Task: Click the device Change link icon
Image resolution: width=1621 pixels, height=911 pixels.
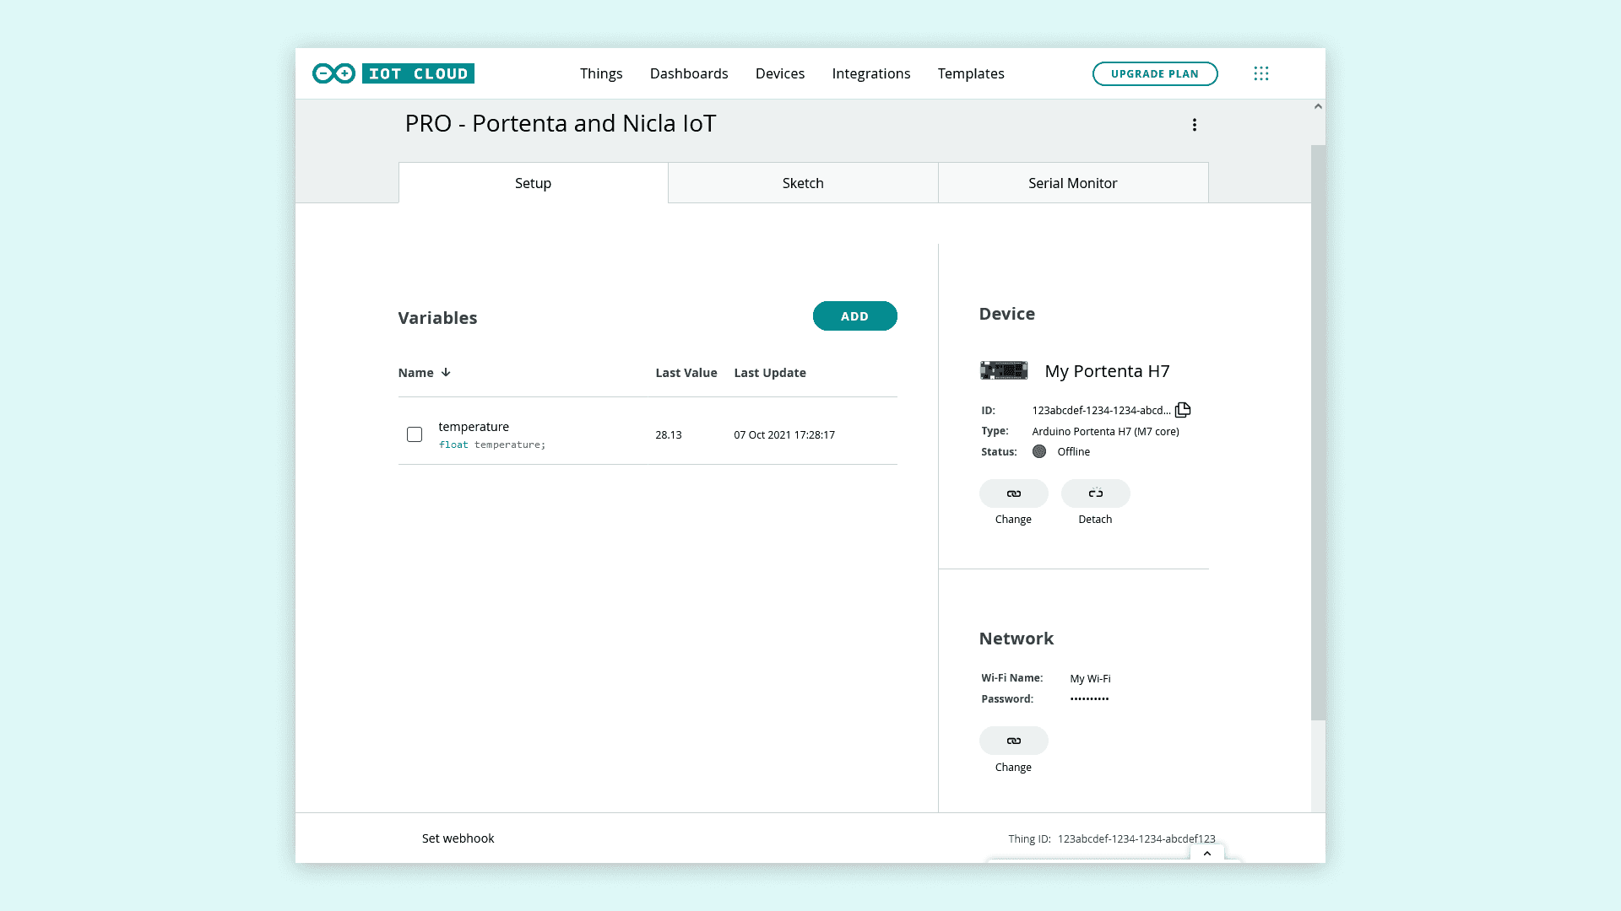Action: [x=1013, y=493]
